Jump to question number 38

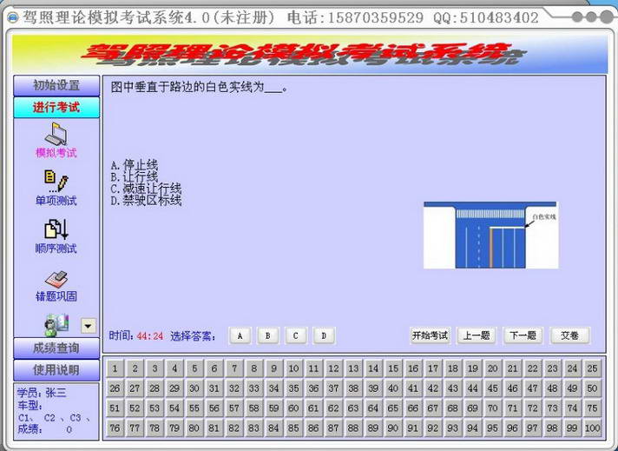(353, 388)
